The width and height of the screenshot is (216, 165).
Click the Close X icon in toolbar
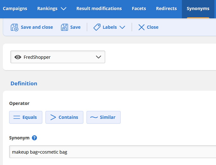[141, 27]
